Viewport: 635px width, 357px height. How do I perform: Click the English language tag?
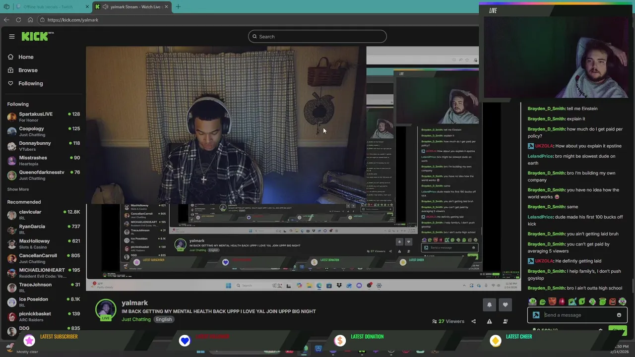pyautogui.click(x=164, y=319)
